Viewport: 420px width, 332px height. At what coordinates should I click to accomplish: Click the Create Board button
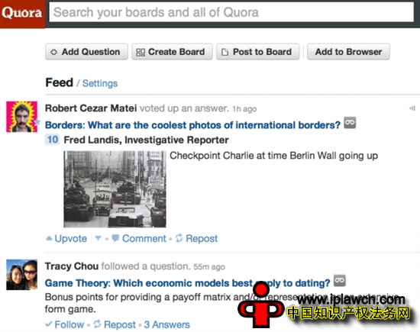point(172,52)
